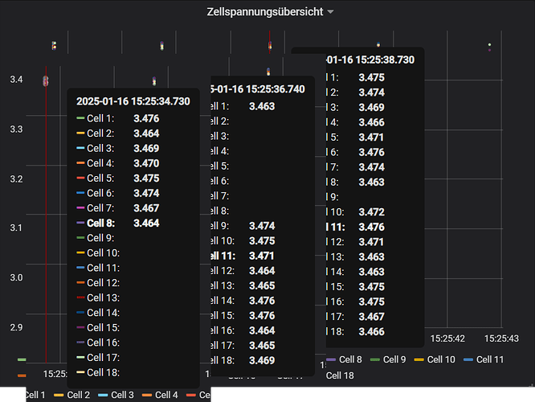Toggle Cell 10 series in the legend

tap(440, 359)
